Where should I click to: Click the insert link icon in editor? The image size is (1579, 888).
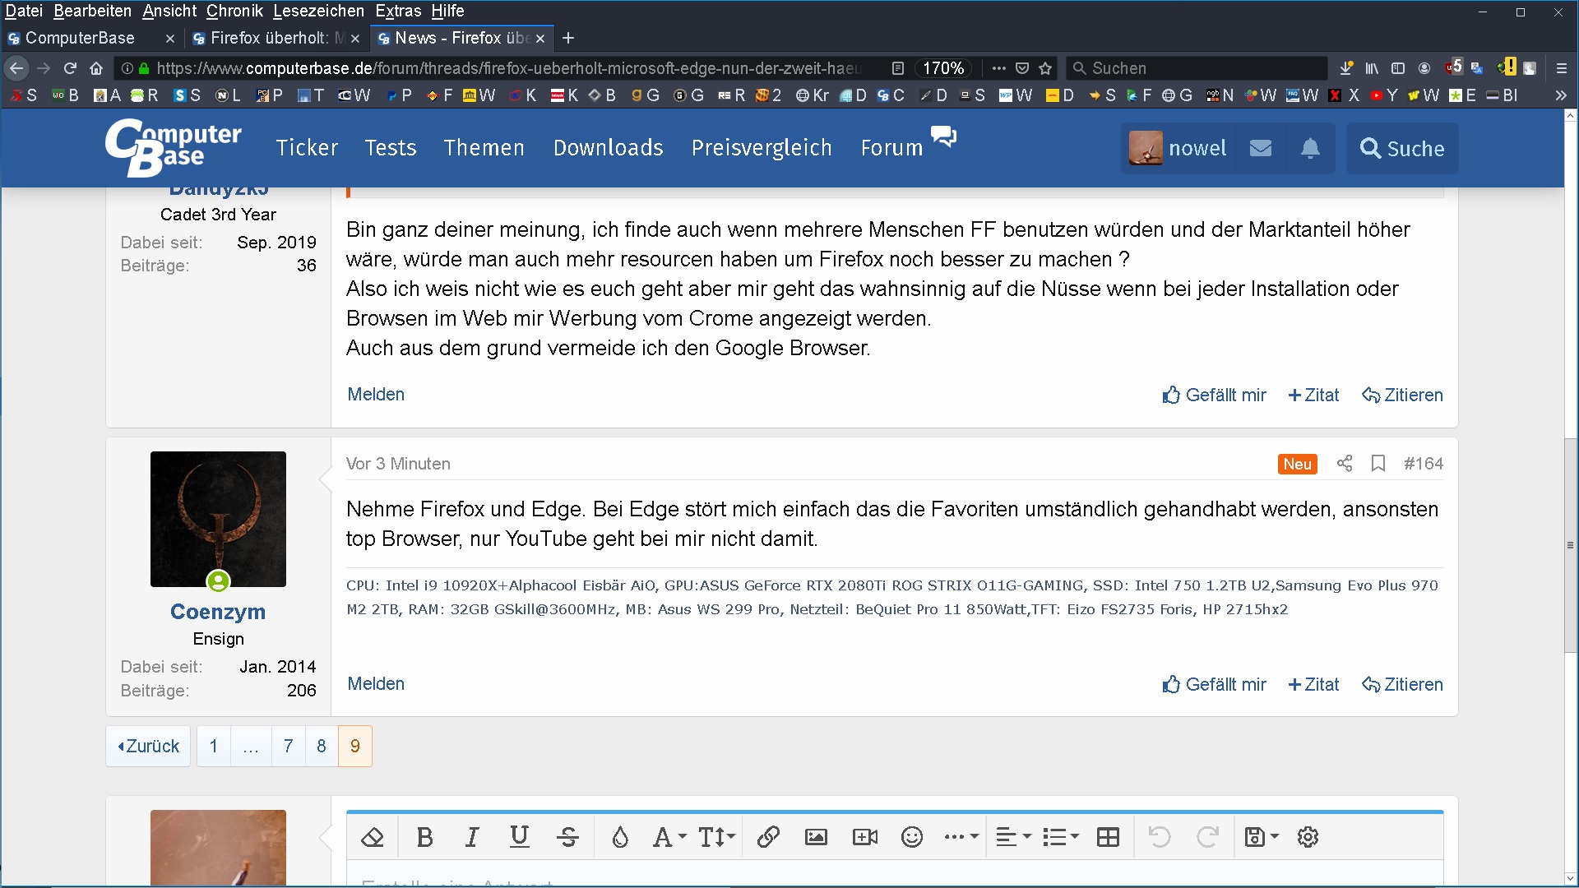pos(768,837)
